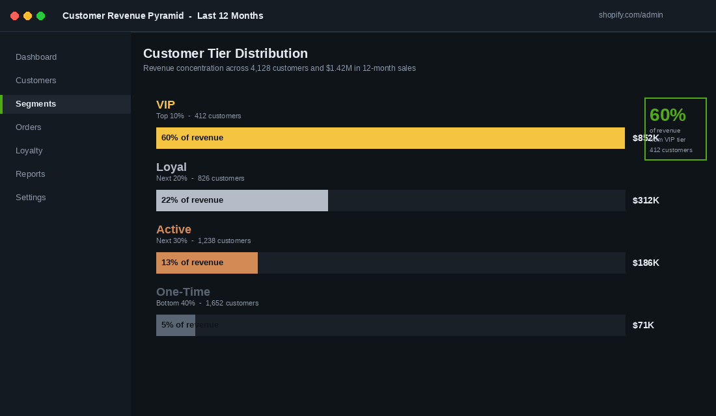Click the orange Active 13% revenue bar
716x416 pixels.
pyautogui.click(x=207, y=263)
